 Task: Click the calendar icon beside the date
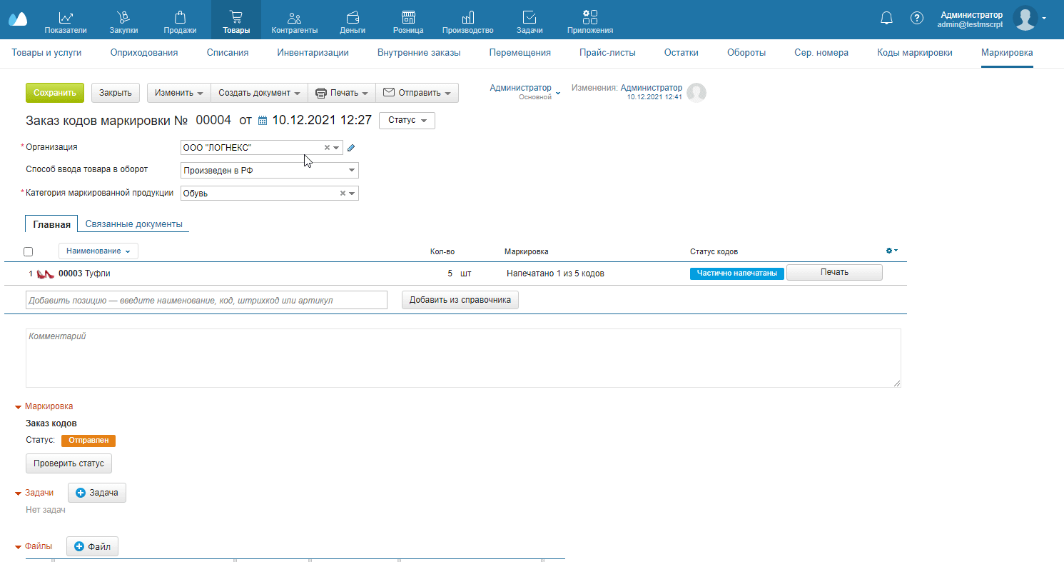click(262, 121)
